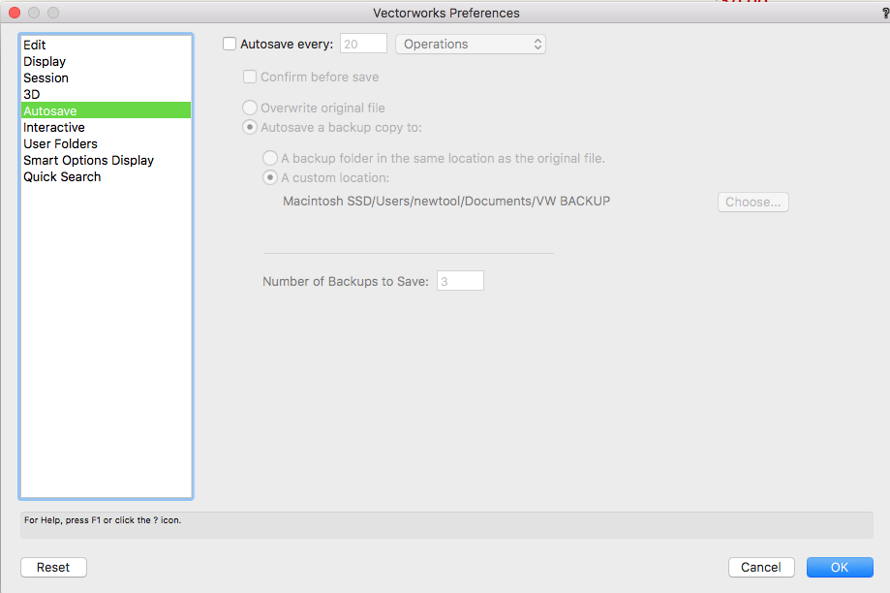Select Session in the category list

[x=46, y=78]
